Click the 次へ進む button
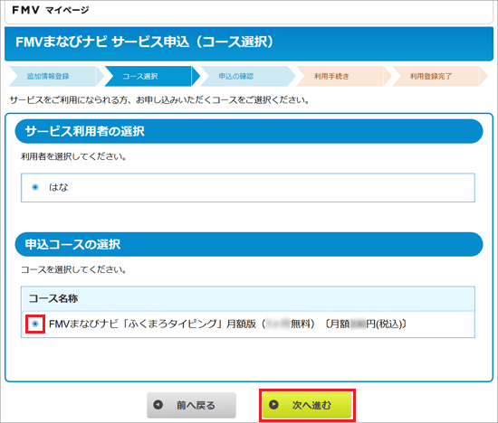Viewport: 498px width, 423px height. tap(307, 405)
